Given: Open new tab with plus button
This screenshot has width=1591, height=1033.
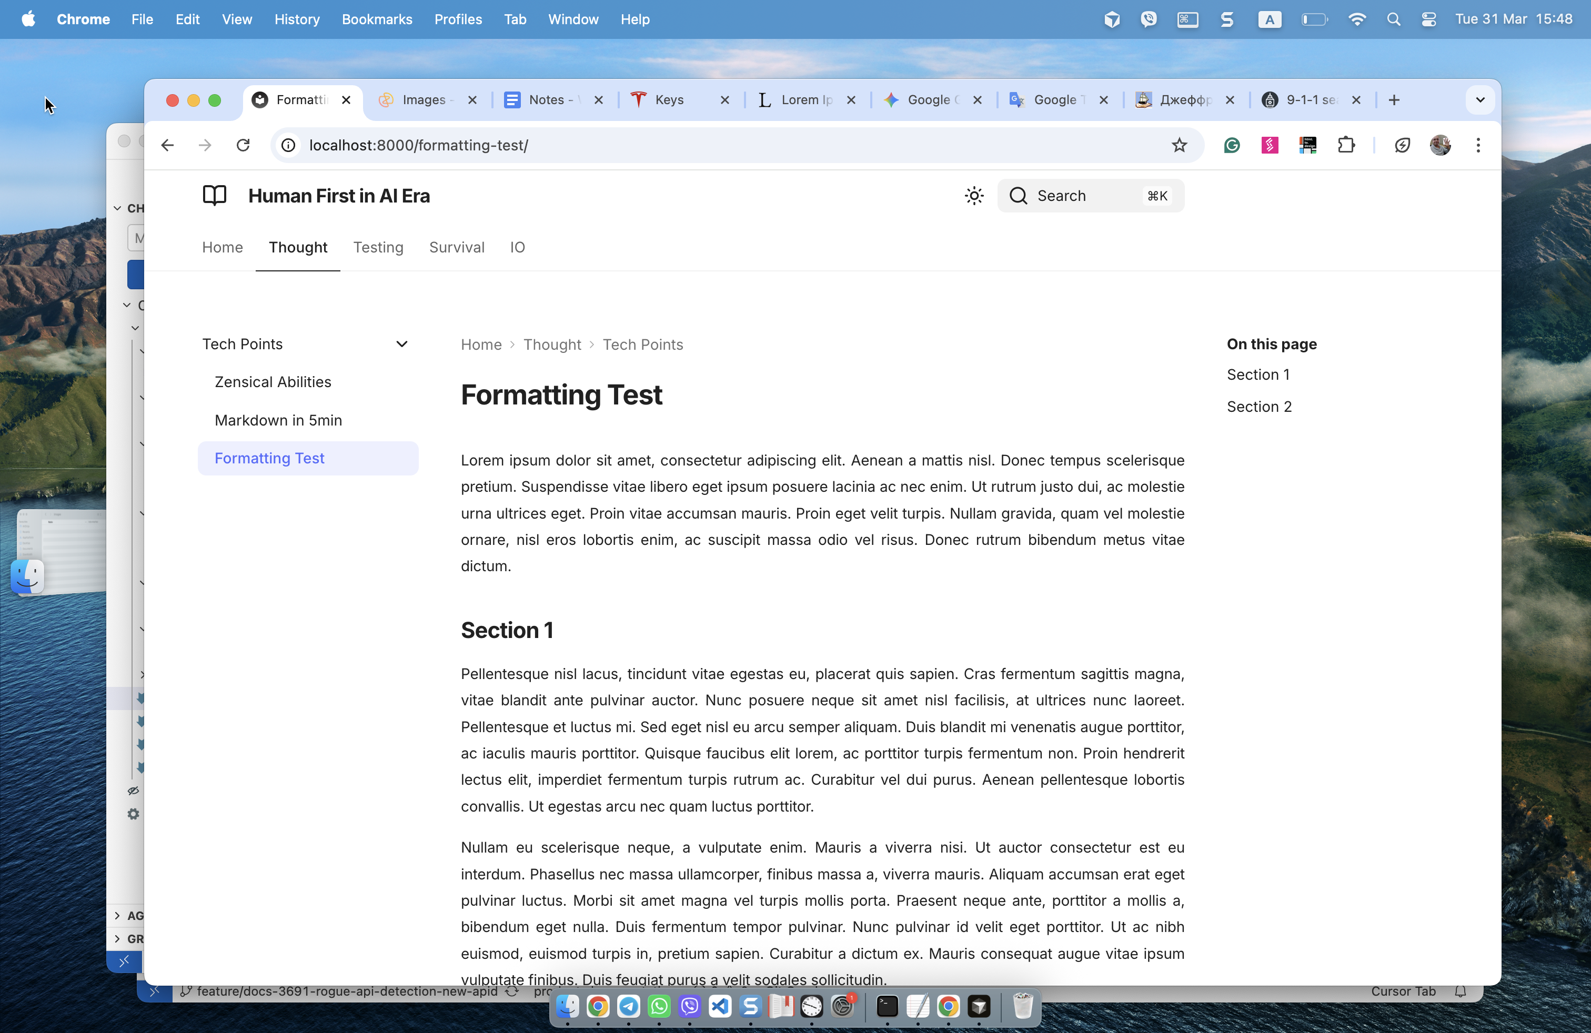Looking at the screenshot, I should click(1394, 100).
